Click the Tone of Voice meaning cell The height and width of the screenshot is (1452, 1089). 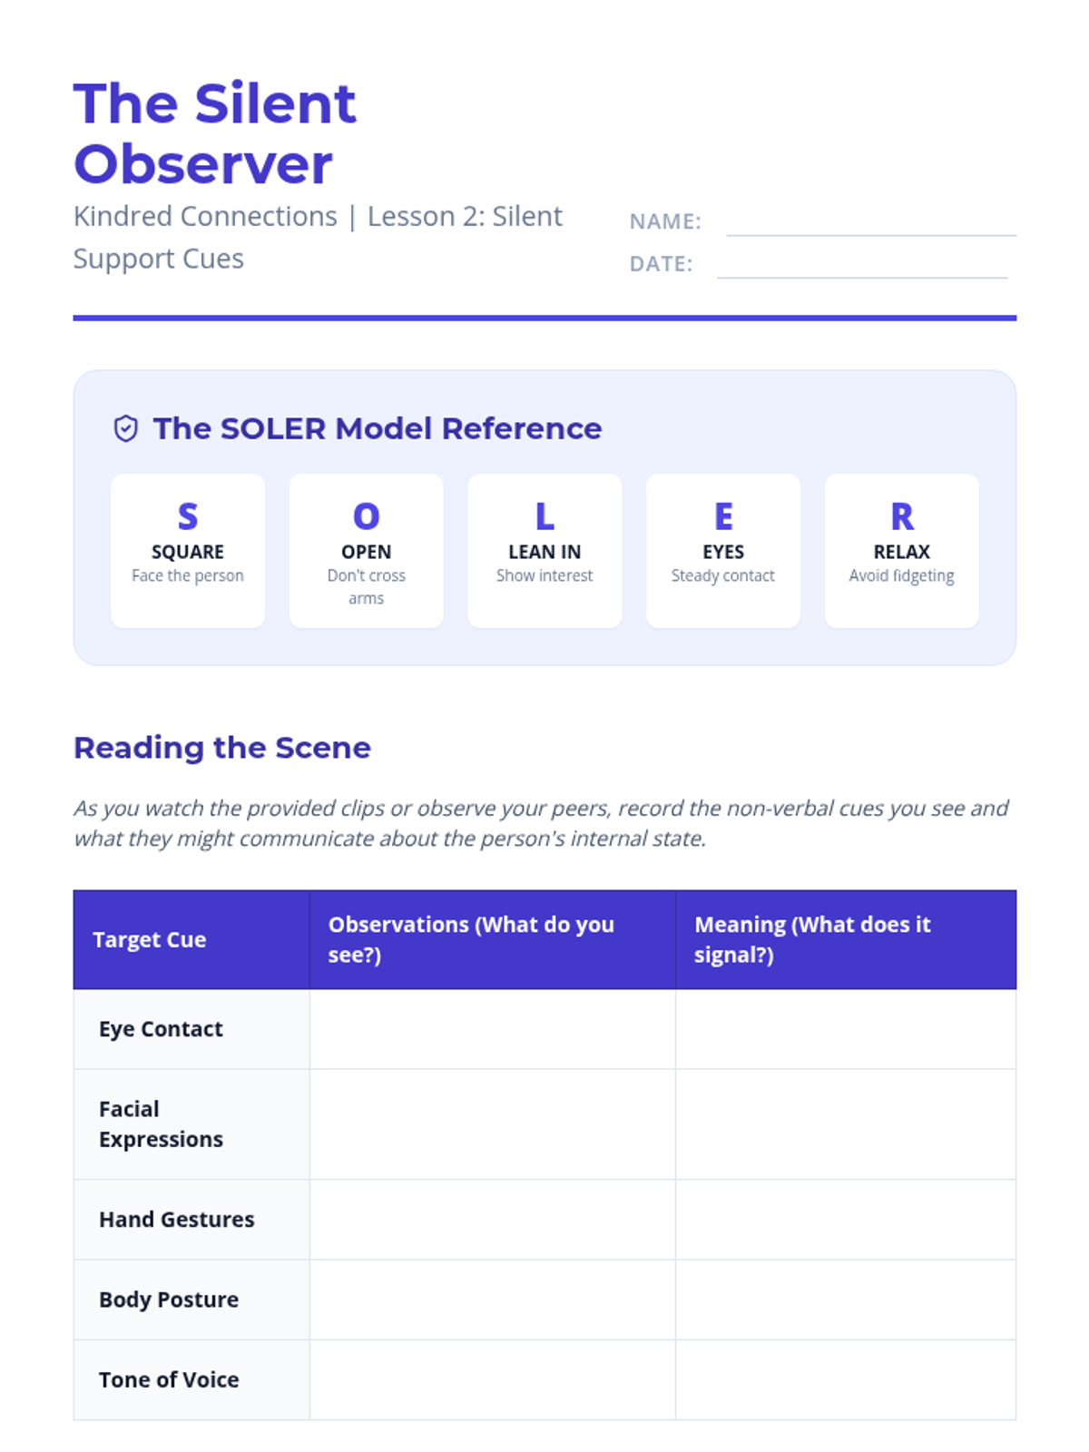(846, 1379)
